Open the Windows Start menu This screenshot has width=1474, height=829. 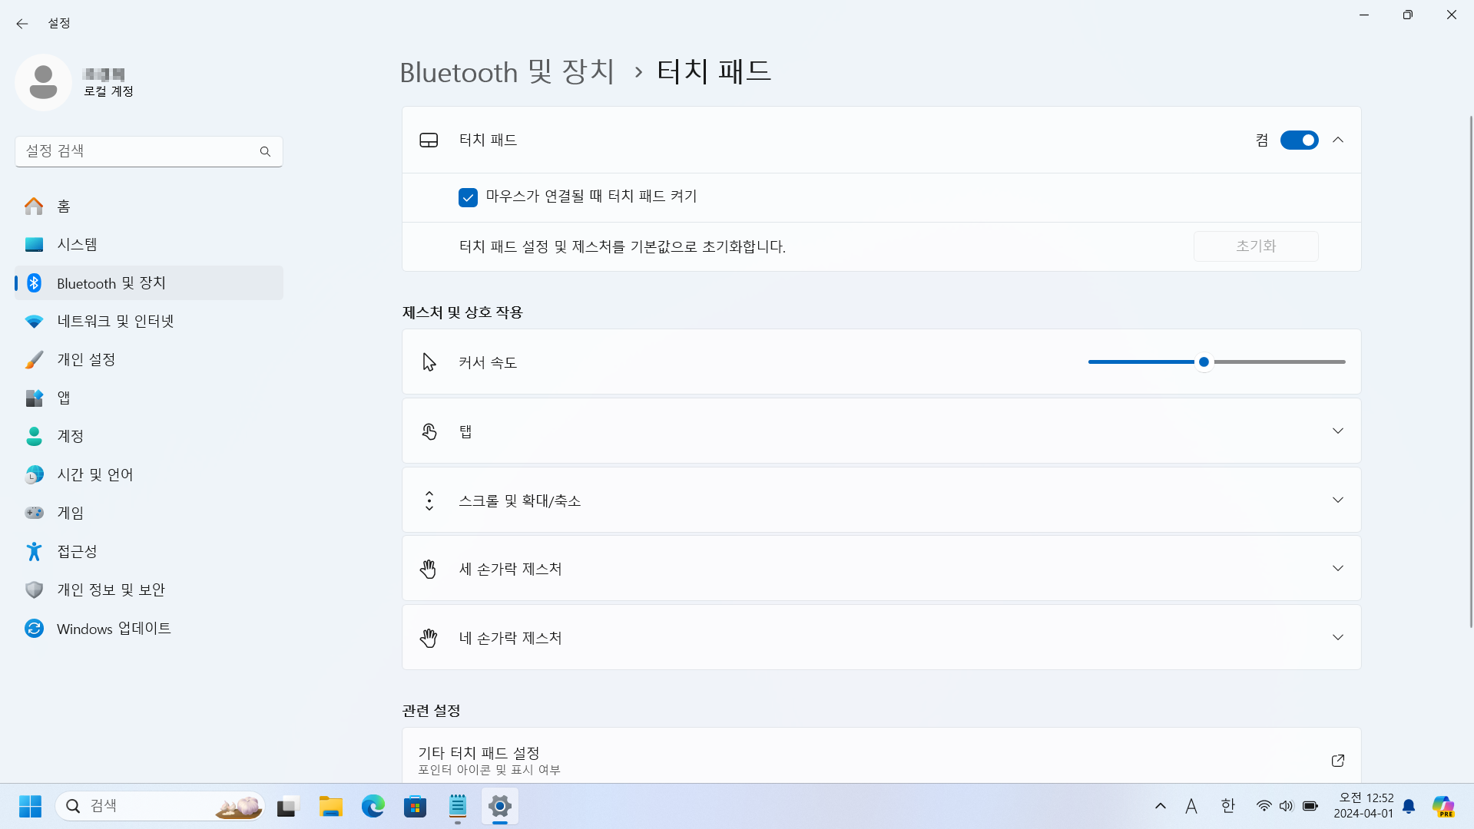pyautogui.click(x=30, y=806)
